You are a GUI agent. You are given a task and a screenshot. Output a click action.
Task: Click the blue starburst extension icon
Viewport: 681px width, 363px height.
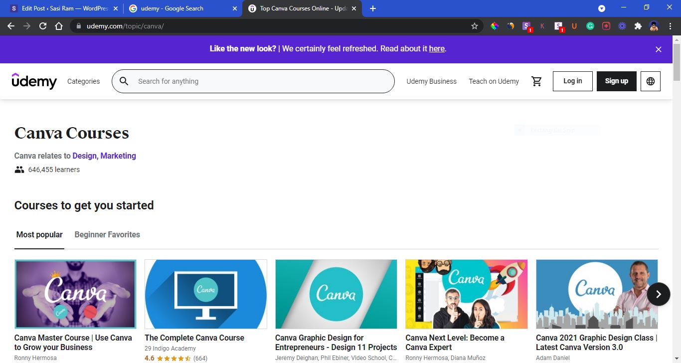622,26
